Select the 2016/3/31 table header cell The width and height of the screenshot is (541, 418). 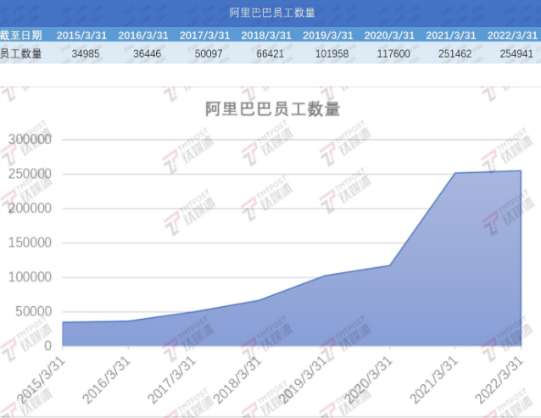(x=143, y=35)
